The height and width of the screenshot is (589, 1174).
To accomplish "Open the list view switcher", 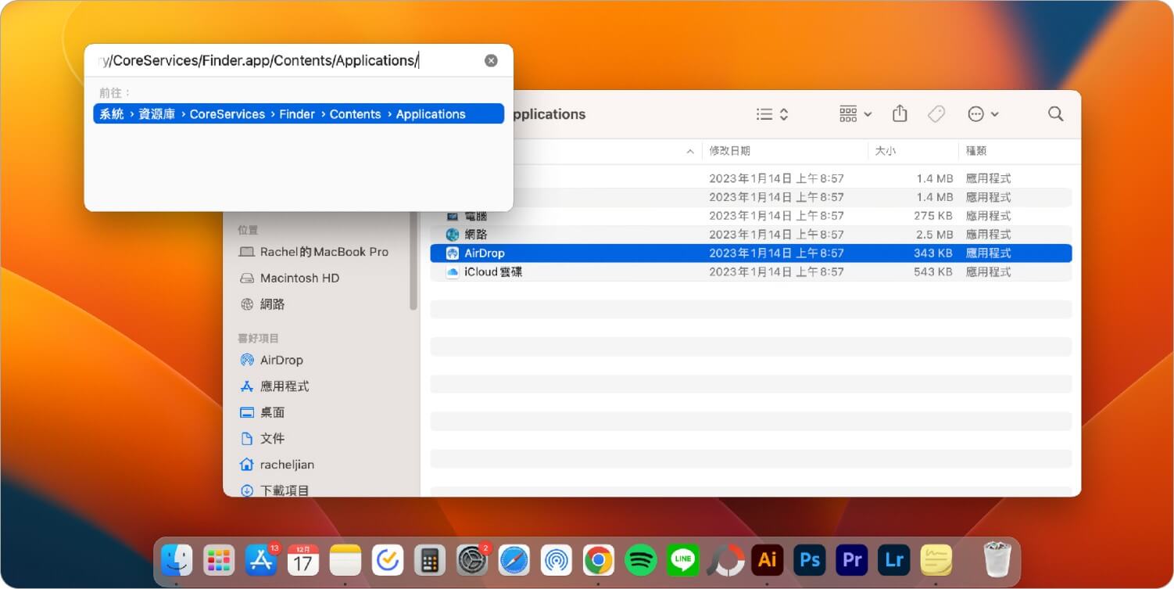I will pyautogui.click(x=772, y=114).
